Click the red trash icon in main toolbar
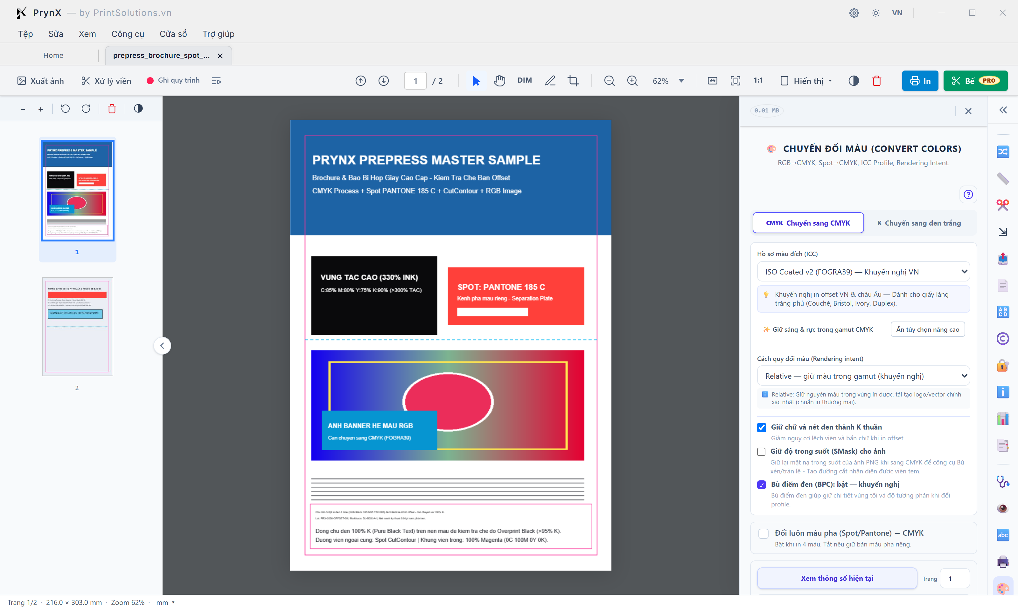1018x610 pixels. 876,81
